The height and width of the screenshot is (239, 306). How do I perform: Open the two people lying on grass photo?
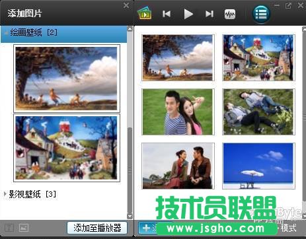(x=258, y=112)
